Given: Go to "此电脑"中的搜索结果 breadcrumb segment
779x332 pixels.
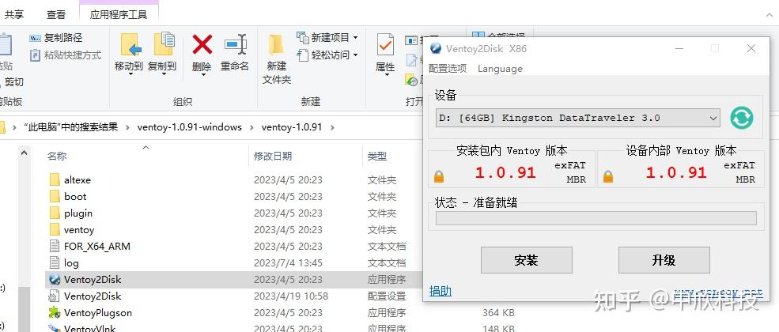Looking at the screenshot, I should pyautogui.click(x=70, y=127).
